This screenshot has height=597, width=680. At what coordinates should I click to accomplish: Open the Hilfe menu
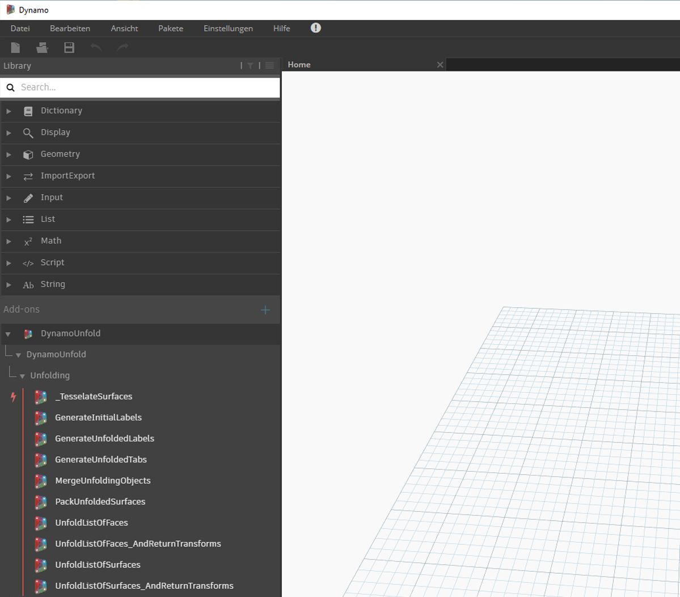click(x=281, y=28)
